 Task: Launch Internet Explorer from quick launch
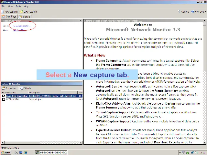coord(26,152)
